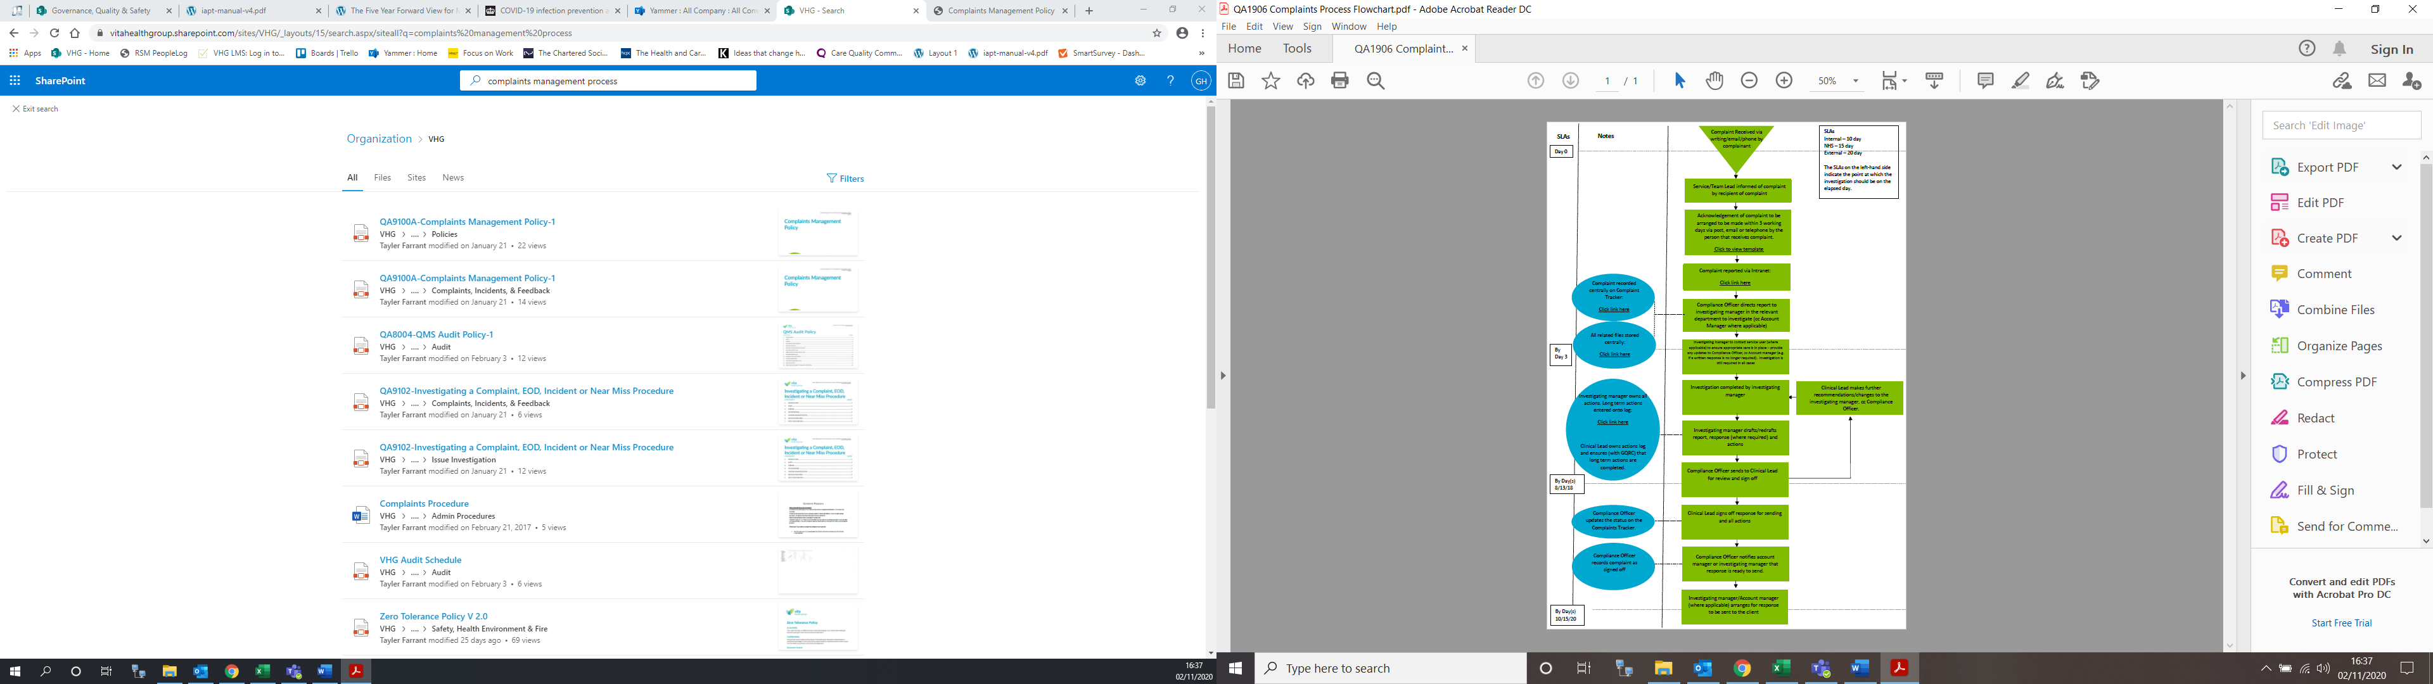2433x684 pixels.
Task: Expand the Create PDF tool options
Action: coord(2396,238)
